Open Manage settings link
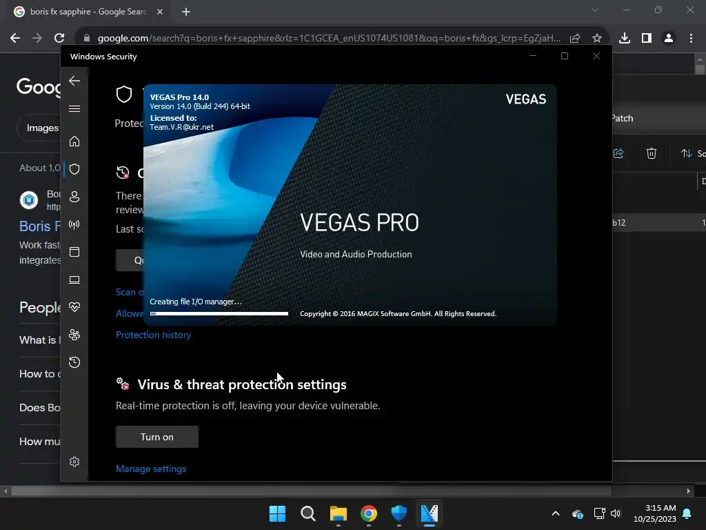The height and width of the screenshot is (530, 706). pos(151,469)
